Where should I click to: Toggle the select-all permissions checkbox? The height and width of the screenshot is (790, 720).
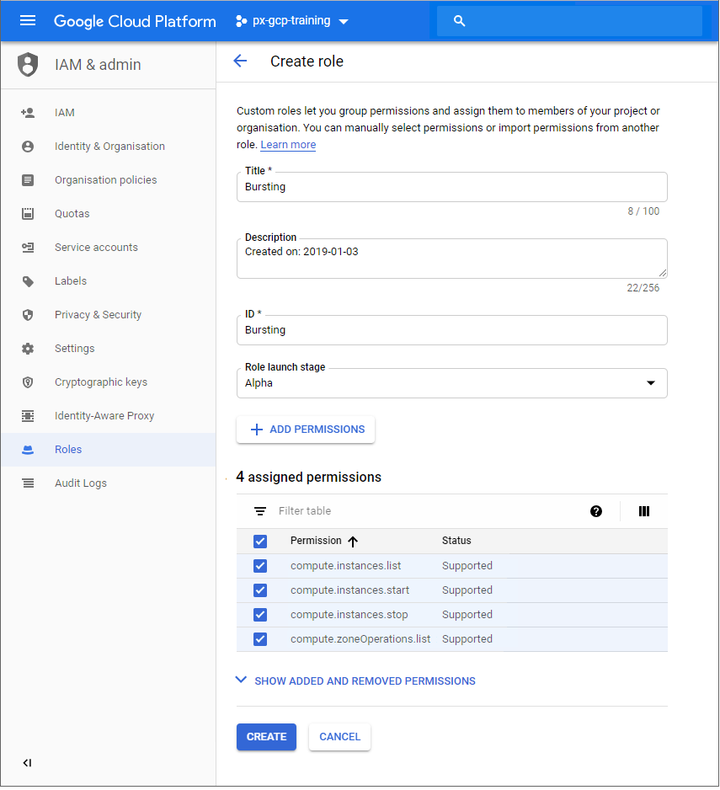click(x=260, y=541)
